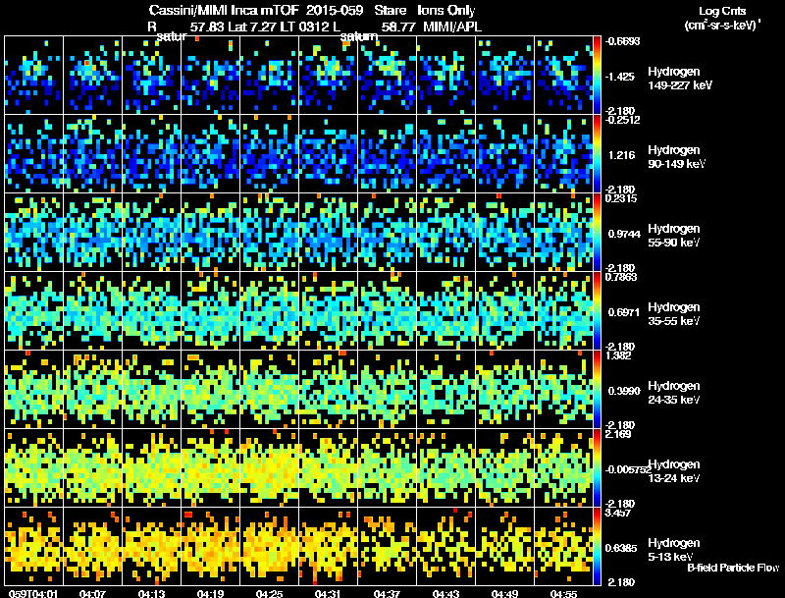Click the Hydrogen 24-35 keV label

[x=674, y=393]
